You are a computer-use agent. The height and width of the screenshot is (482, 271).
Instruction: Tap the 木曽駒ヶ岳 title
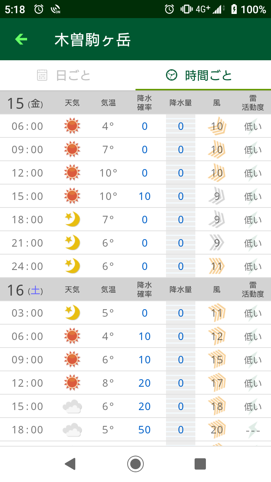(93, 40)
